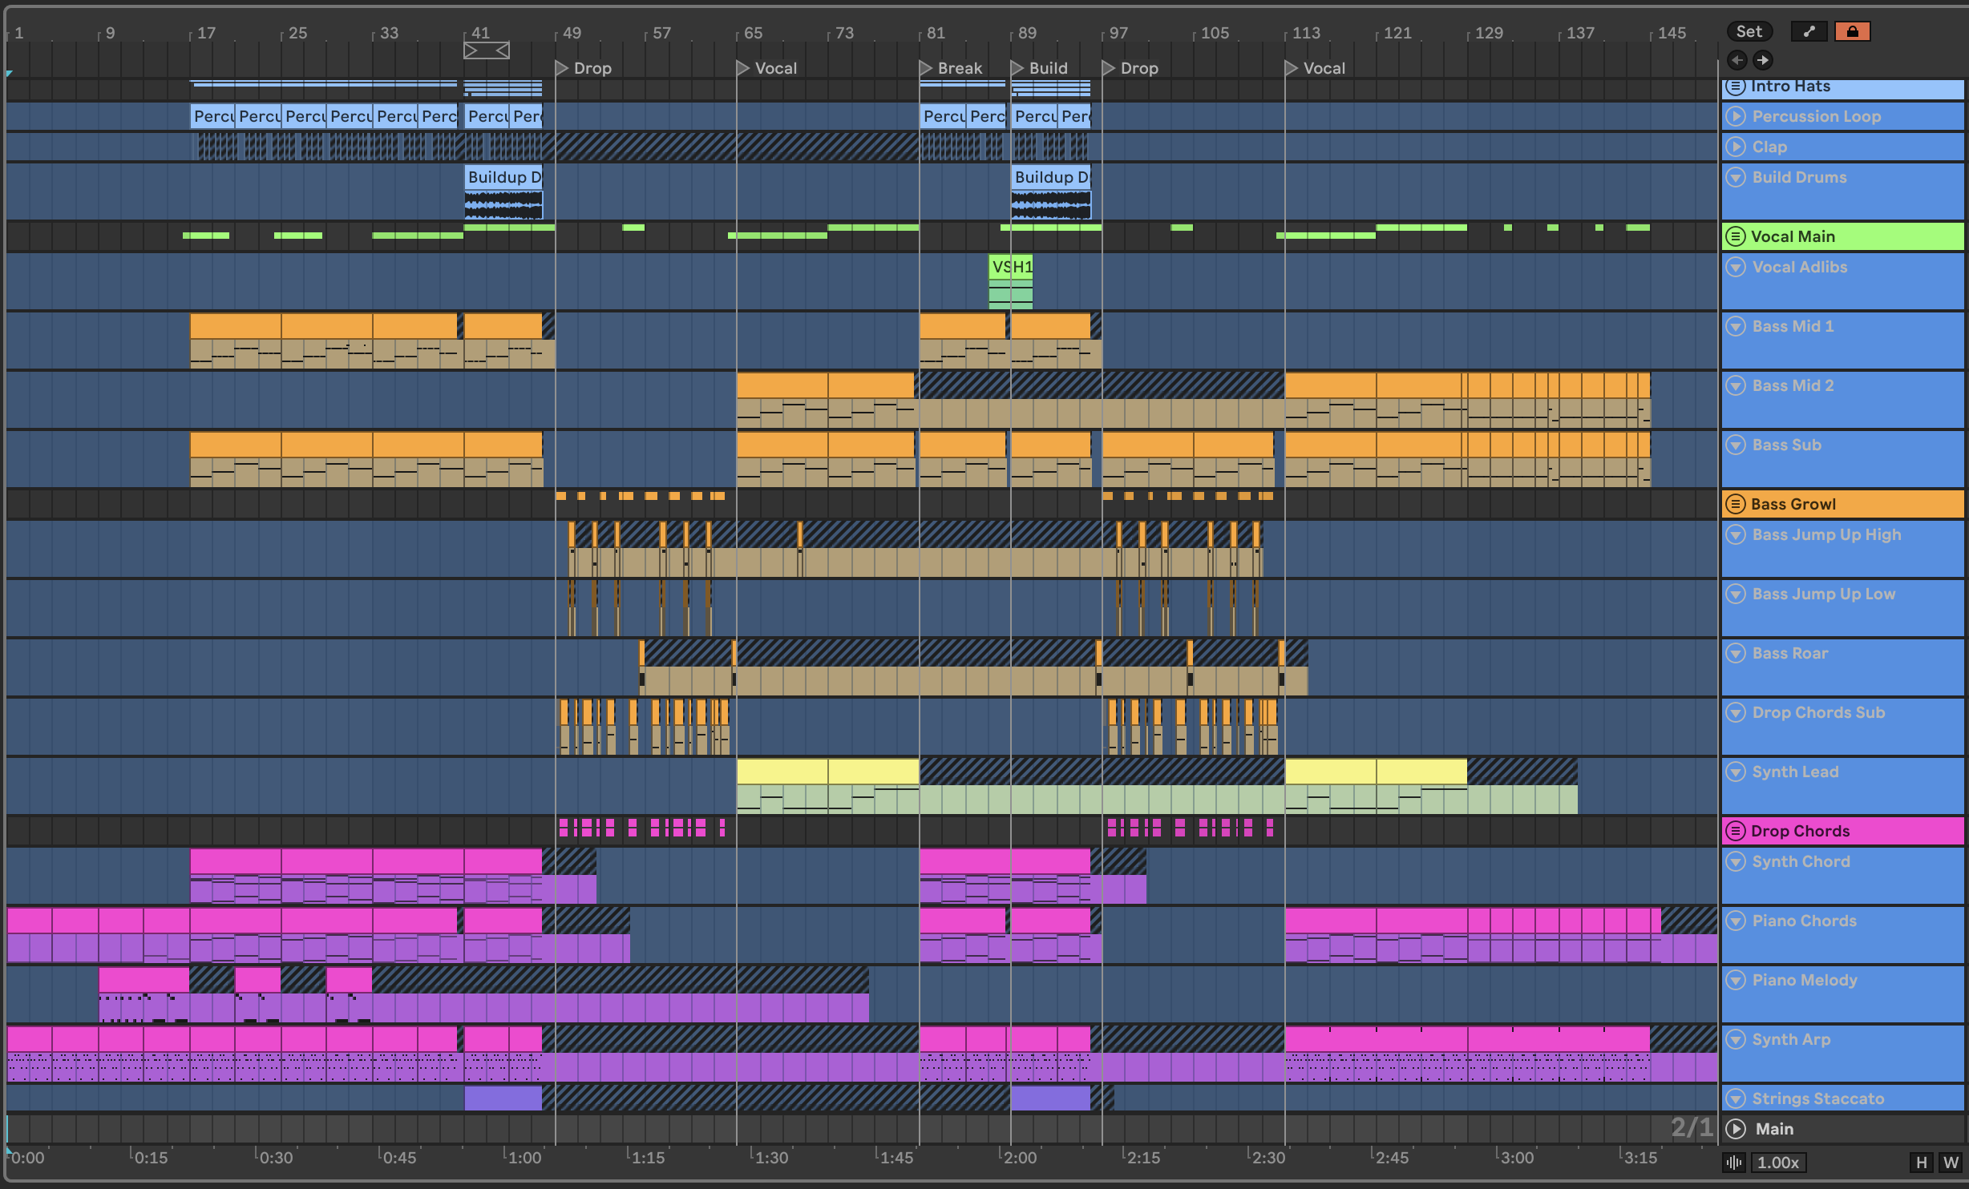Collapse the Bass Sub track
The height and width of the screenshot is (1189, 1969).
coord(1736,445)
